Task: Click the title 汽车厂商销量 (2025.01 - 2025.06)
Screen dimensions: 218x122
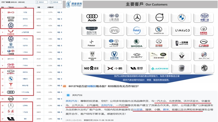Action: pyautogui.click(x=13, y=2)
